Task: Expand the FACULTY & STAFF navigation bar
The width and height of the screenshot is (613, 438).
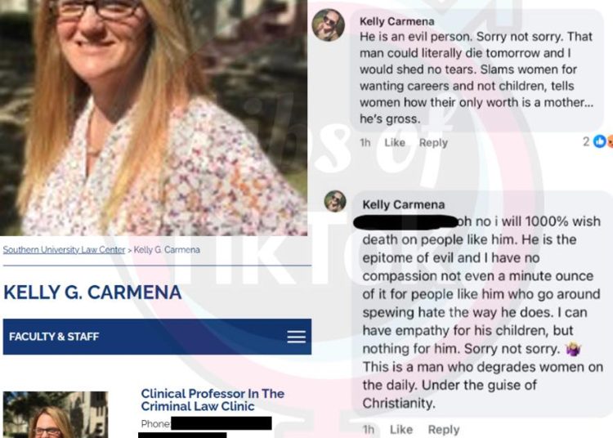Action: [x=157, y=337]
